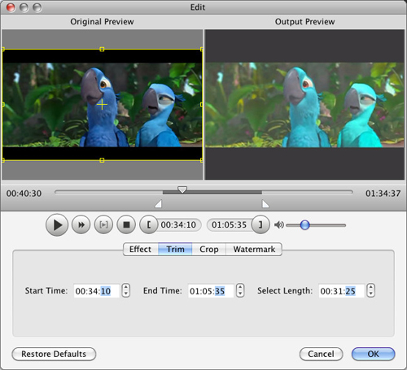Click the Cancel button
407x370 pixels.
[321, 354]
